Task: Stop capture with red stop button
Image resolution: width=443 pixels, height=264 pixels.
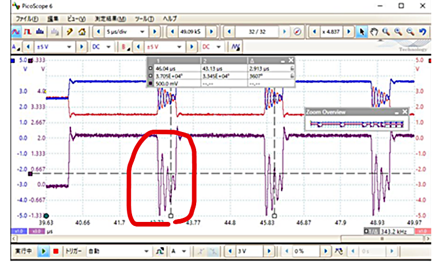Action: [x=55, y=251]
